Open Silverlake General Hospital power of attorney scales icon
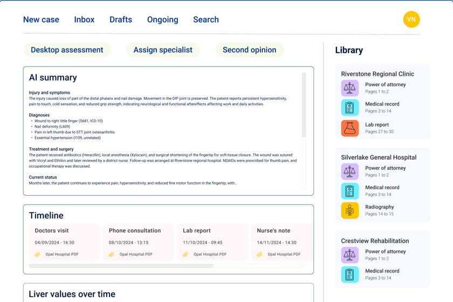Image resolution: width=453 pixels, height=302 pixels. [349, 171]
